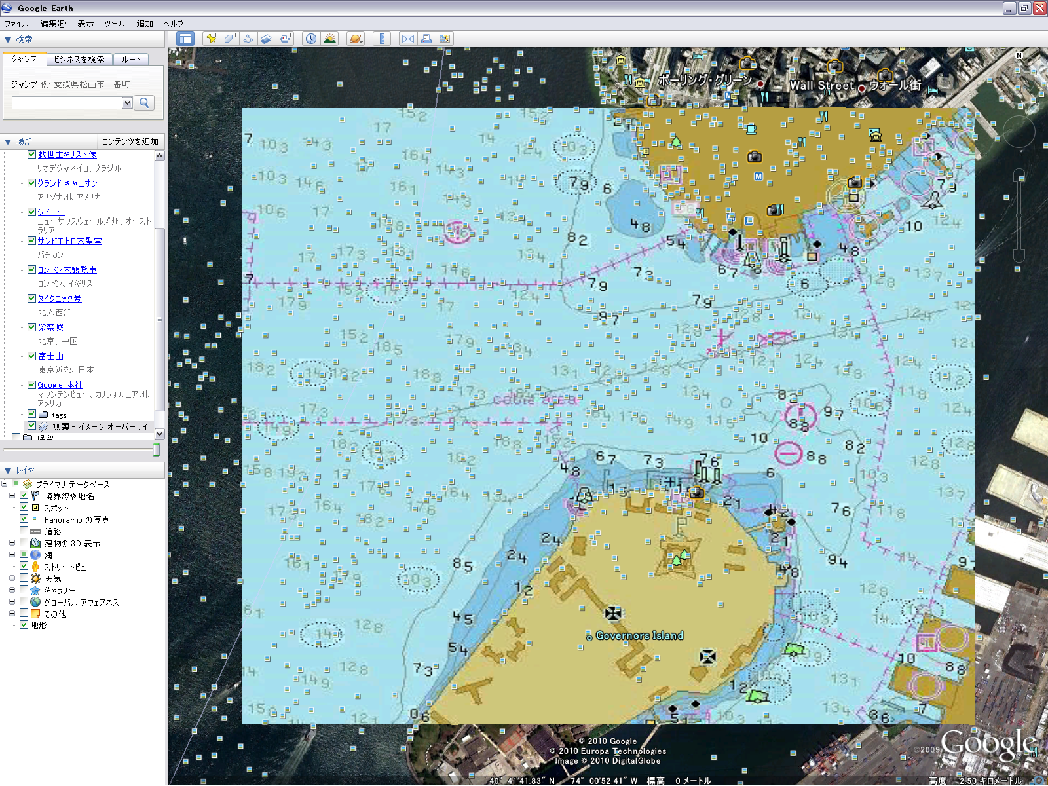Uncheck the ストリートビュー layer checkbox

(24, 567)
